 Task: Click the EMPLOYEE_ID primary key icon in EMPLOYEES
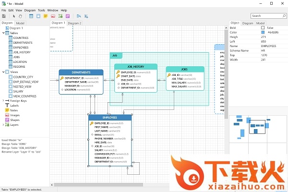[x=92, y=123]
